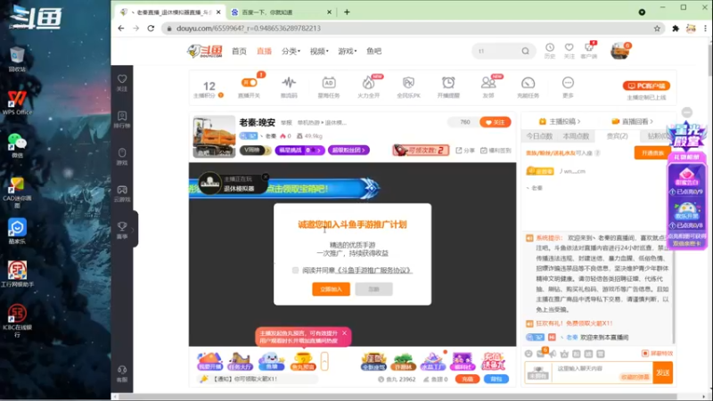Open 直播回看 link in right panel
Image resolution: width=713 pixels, height=401 pixels.
(633, 121)
